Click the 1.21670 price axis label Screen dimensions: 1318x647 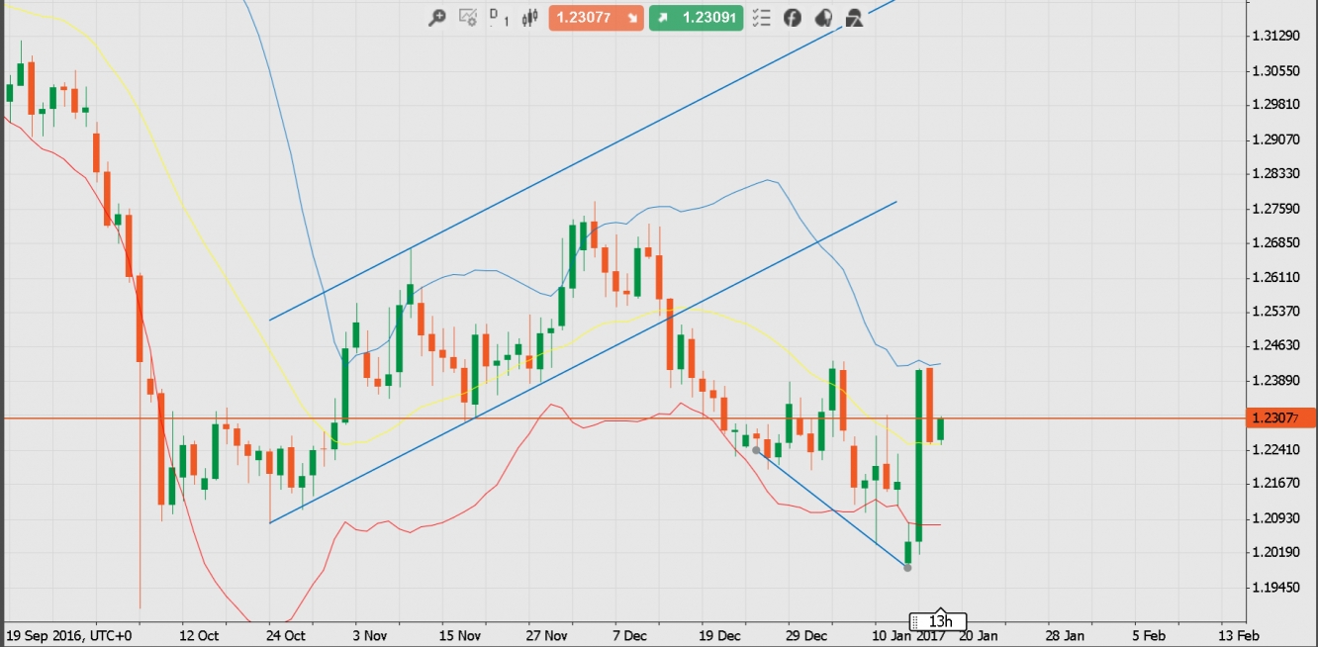click(x=1275, y=484)
